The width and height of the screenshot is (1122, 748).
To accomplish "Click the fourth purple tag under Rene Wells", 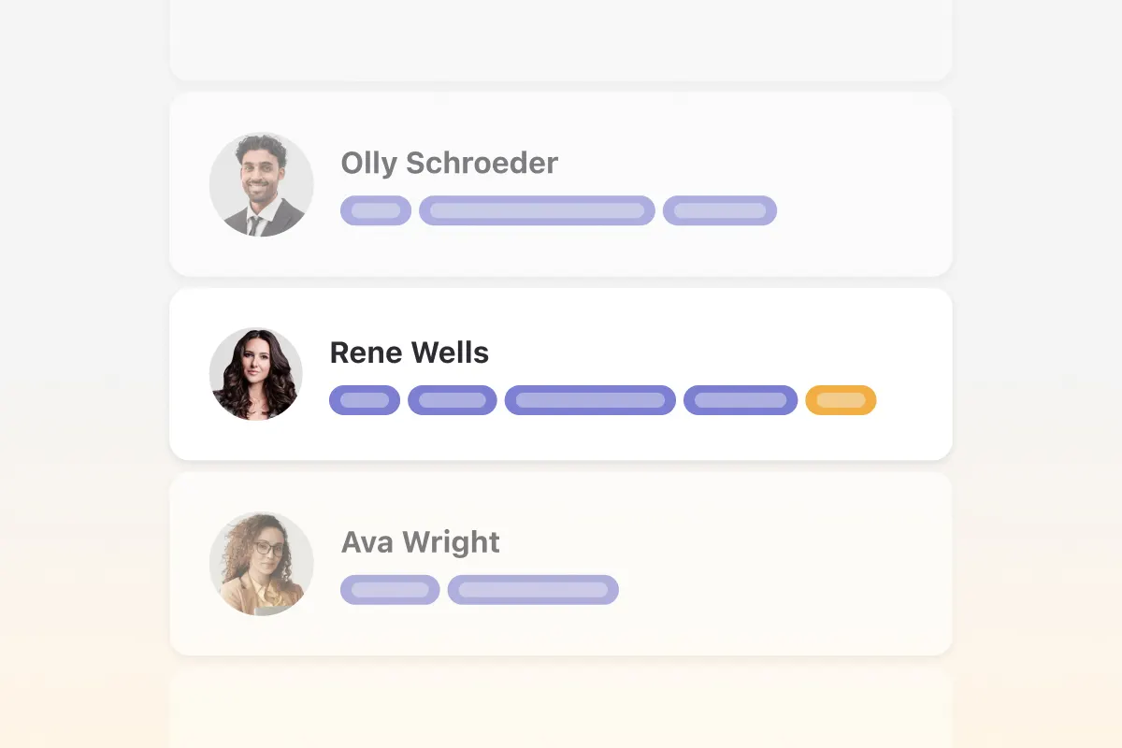I will point(741,400).
